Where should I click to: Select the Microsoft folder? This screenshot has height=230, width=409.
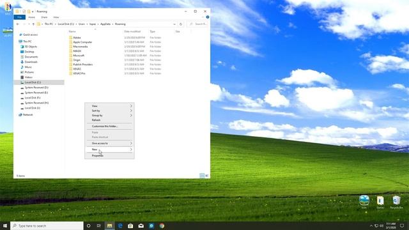click(79, 56)
